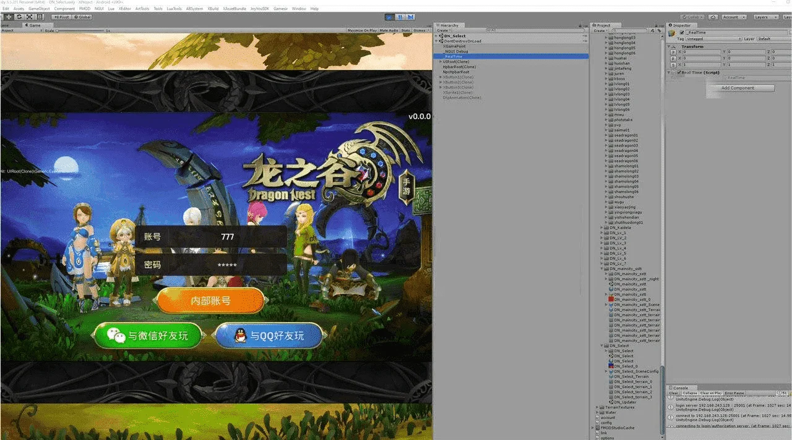
Task: Open the cloud services icon
Action: (713, 17)
